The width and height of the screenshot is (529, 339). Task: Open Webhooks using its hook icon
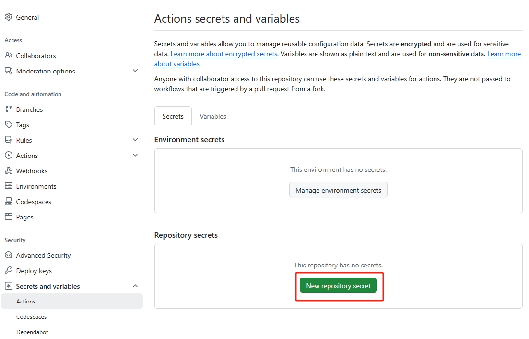tap(8, 171)
